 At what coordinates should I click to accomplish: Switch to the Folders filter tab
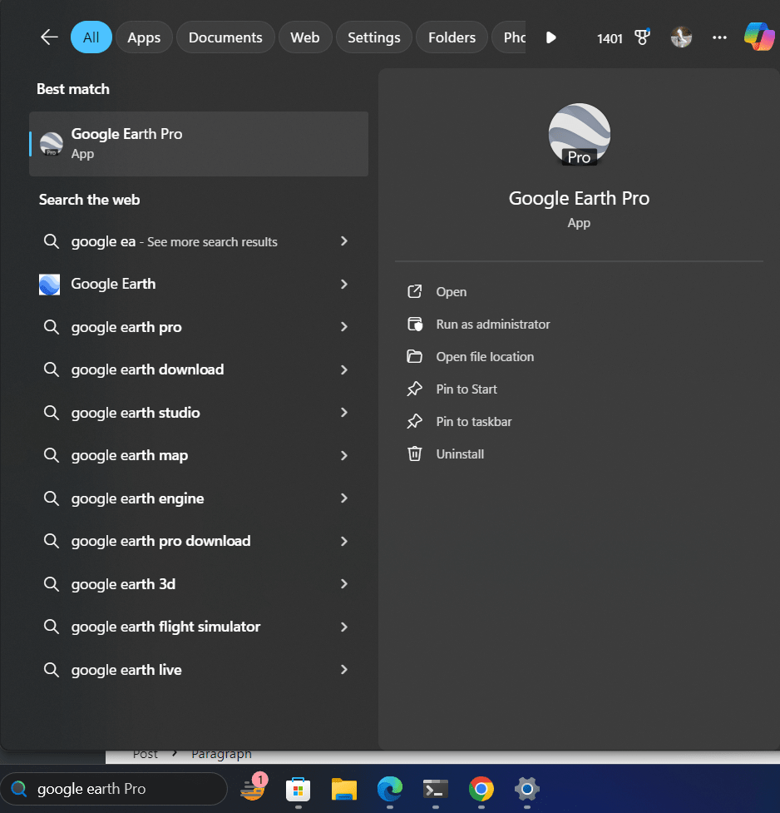tap(452, 37)
